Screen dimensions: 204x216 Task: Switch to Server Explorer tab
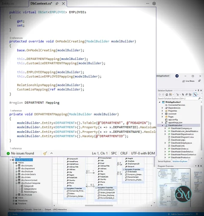pos(164,162)
